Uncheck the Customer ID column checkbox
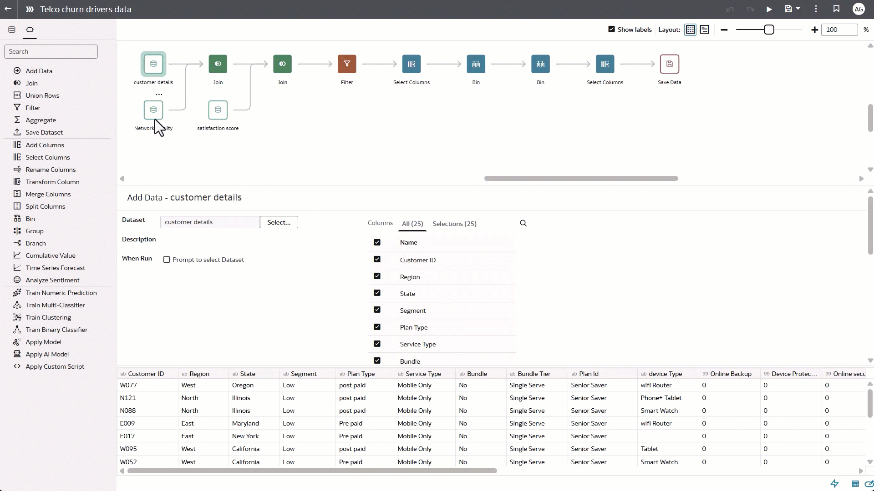 tap(377, 259)
